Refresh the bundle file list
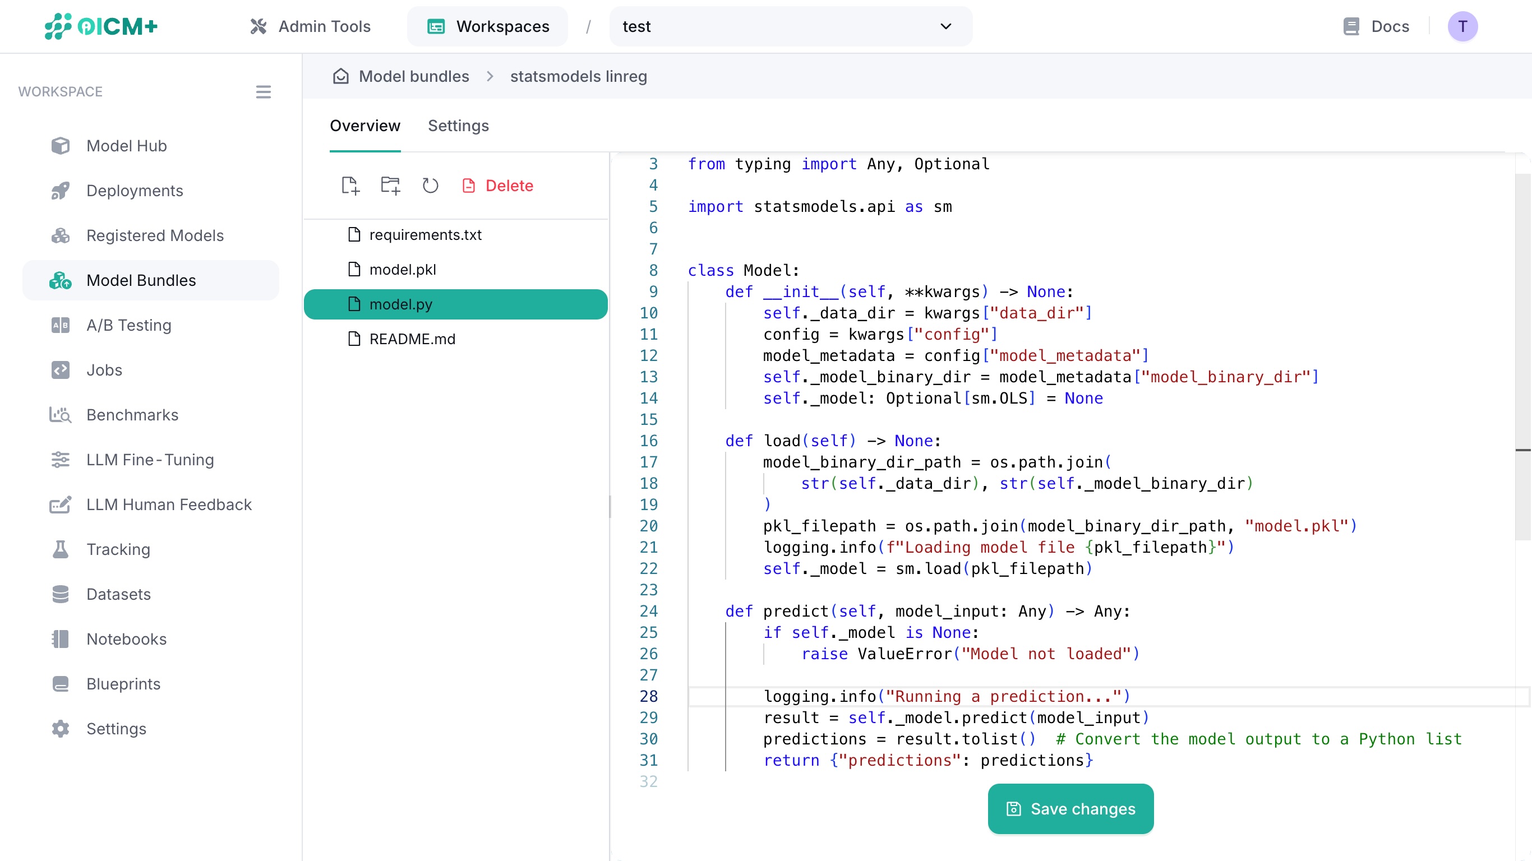Screen dimensions: 1532x861 tap(430, 186)
